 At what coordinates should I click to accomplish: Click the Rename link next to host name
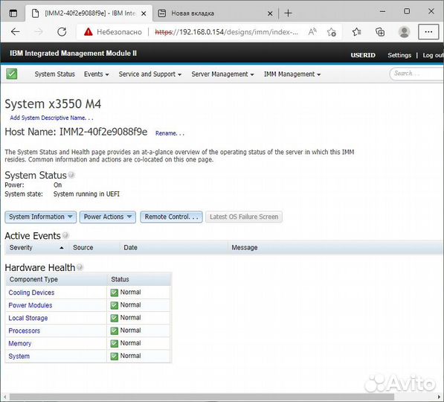[x=170, y=133]
